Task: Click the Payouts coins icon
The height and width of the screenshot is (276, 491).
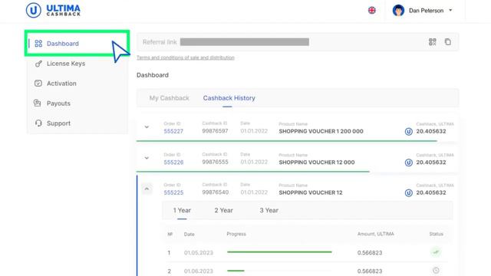Action: coord(38,103)
